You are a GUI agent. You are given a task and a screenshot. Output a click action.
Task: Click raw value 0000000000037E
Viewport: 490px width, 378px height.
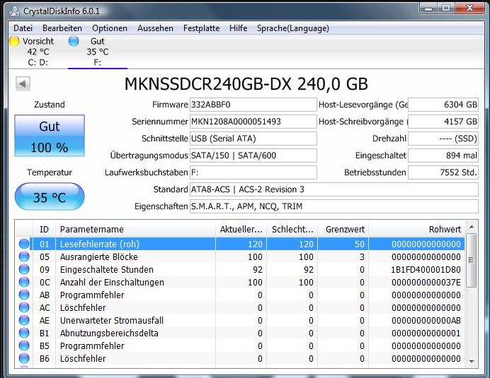[426, 282]
